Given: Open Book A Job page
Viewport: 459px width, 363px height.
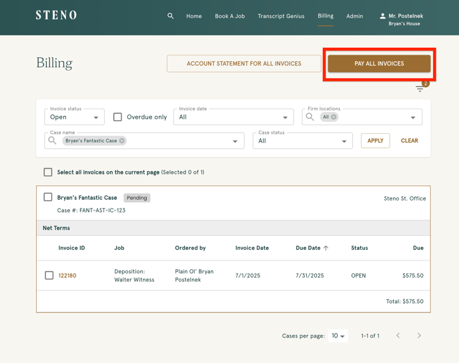Looking at the screenshot, I should pyautogui.click(x=229, y=16).
